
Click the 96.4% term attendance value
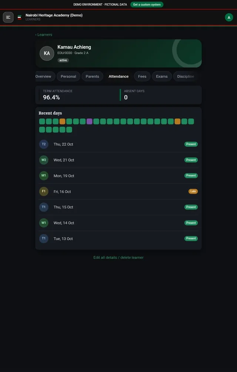(x=51, y=97)
